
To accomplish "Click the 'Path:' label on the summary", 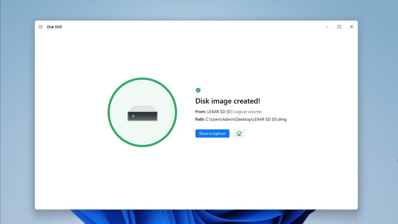I will coord(199,119).
